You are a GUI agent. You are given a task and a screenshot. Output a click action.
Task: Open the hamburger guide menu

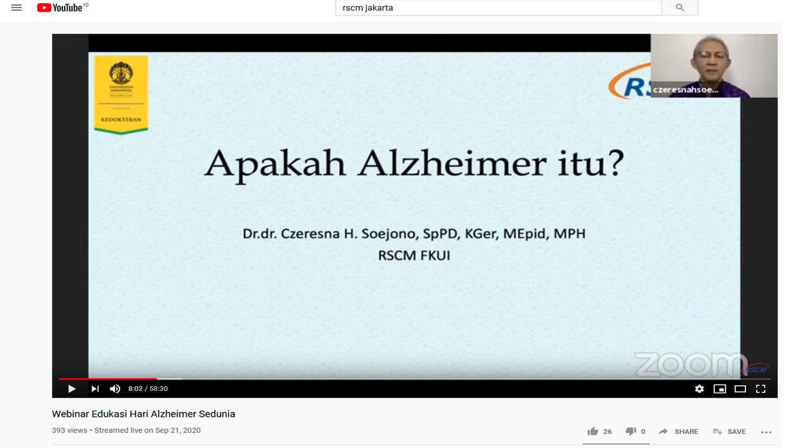click(16, 8)
